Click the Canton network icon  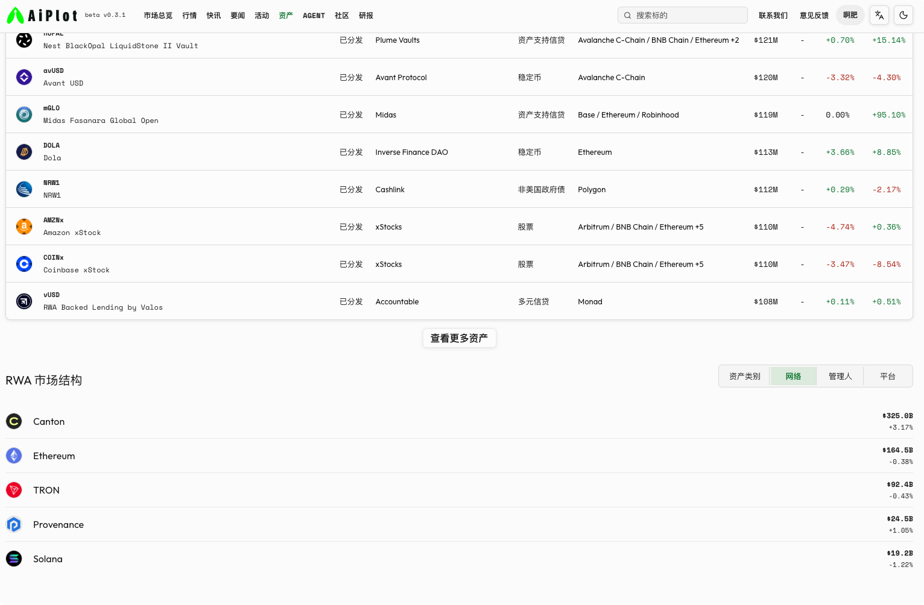pyautogui.click(x=14, y=421)
